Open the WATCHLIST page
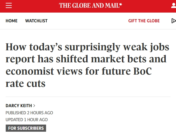This screenshot has width=176, height=136. coord(36,21)
